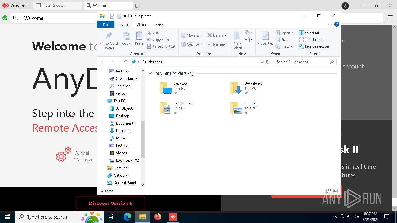Image resolution: width=397 pixels, height=223 pixels.
Task: Open AnyDesk Welcome tab
Action: tap(108, 5)
